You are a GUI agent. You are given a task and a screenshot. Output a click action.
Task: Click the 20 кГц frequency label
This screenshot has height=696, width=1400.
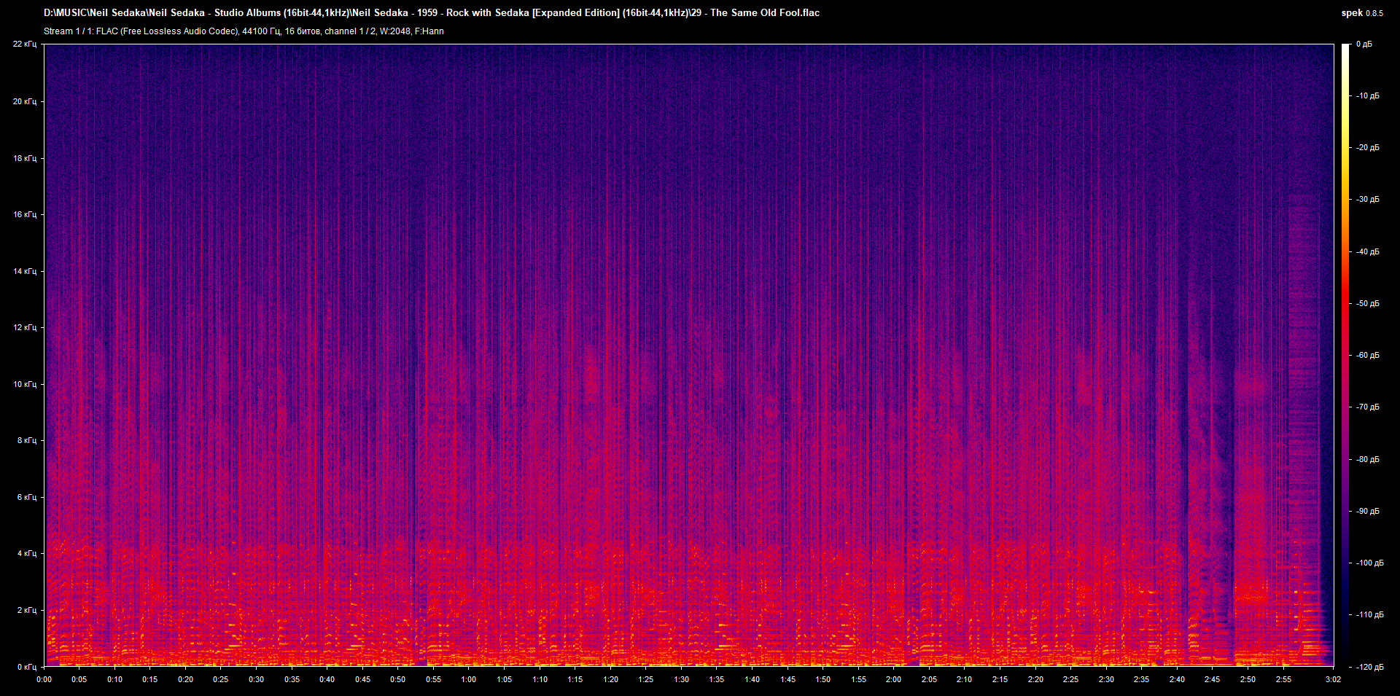click(x=25, y=101)
